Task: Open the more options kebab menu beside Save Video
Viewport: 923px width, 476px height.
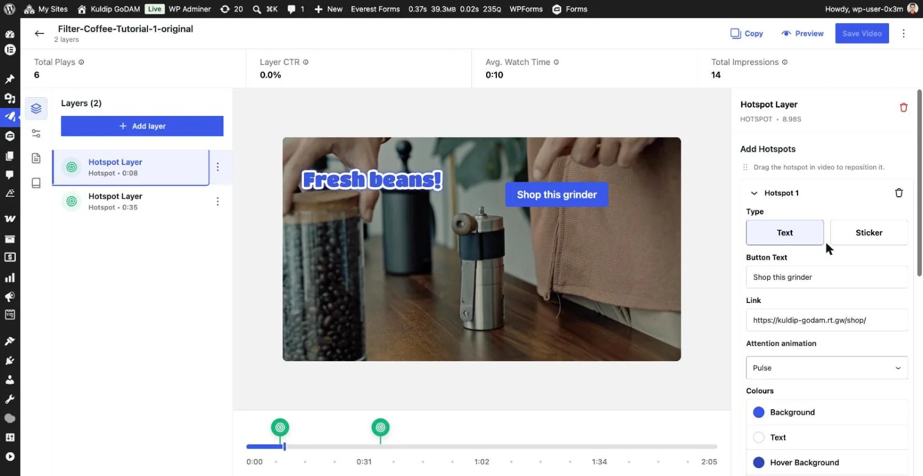Action: pyautogui.click(x=904, y=33)
